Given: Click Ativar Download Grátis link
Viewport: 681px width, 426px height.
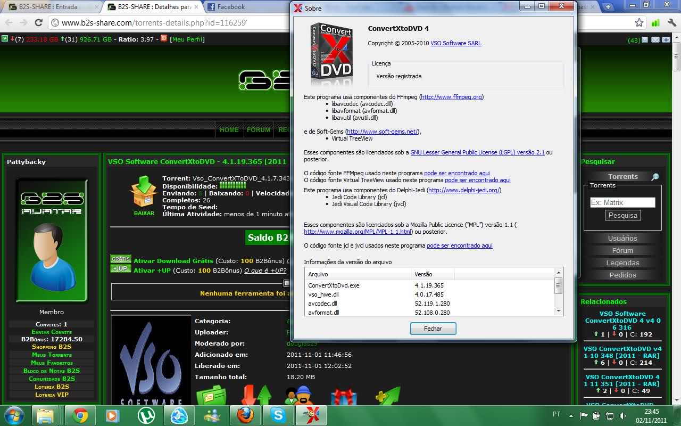Looking at the screenshot, I should [173, 261].
